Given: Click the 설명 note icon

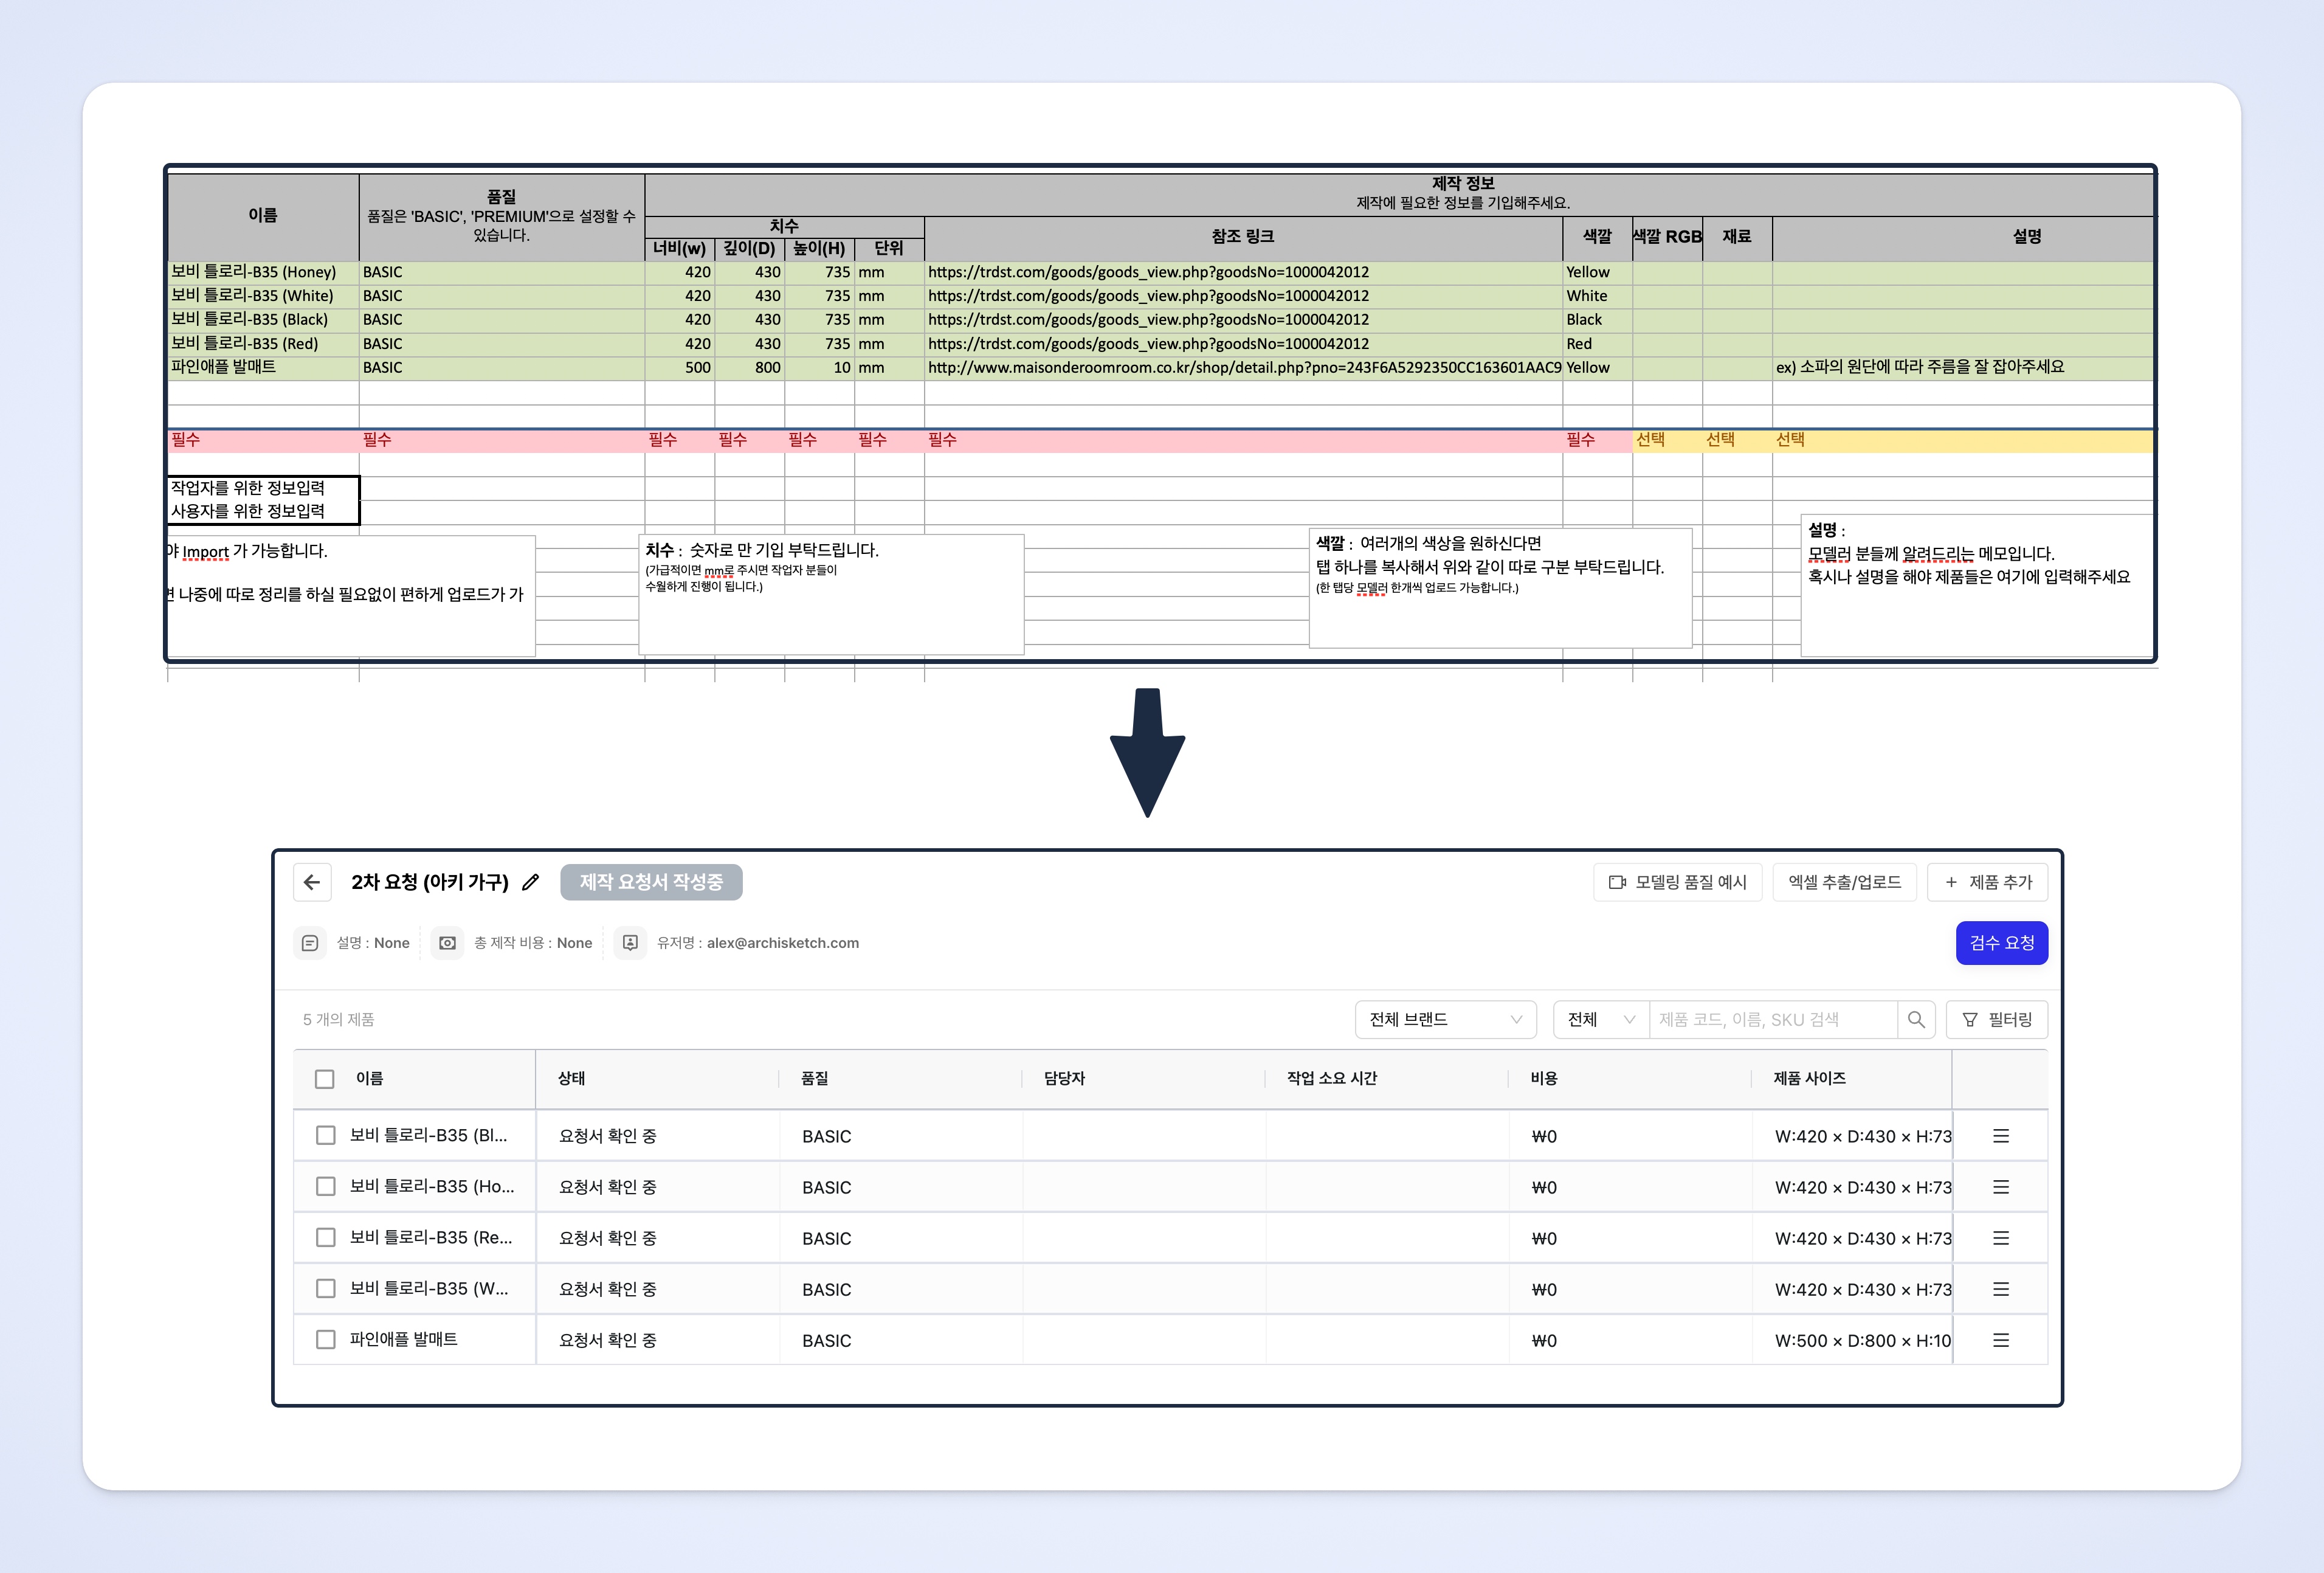Looking at the screenshot, I should point(310,943).
